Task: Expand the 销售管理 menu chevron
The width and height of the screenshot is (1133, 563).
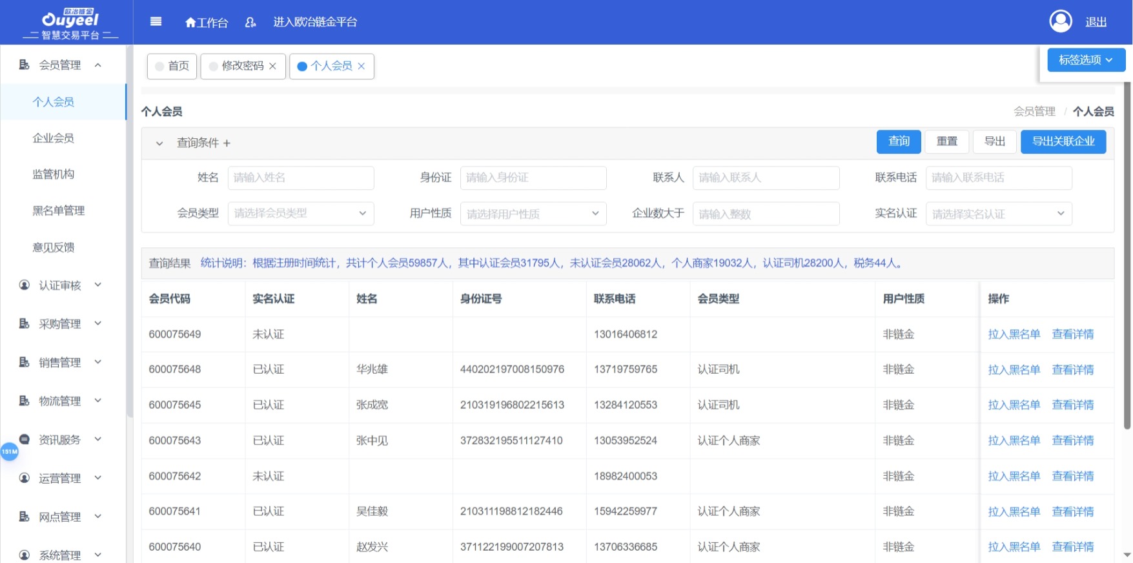Action: (98, 362)
